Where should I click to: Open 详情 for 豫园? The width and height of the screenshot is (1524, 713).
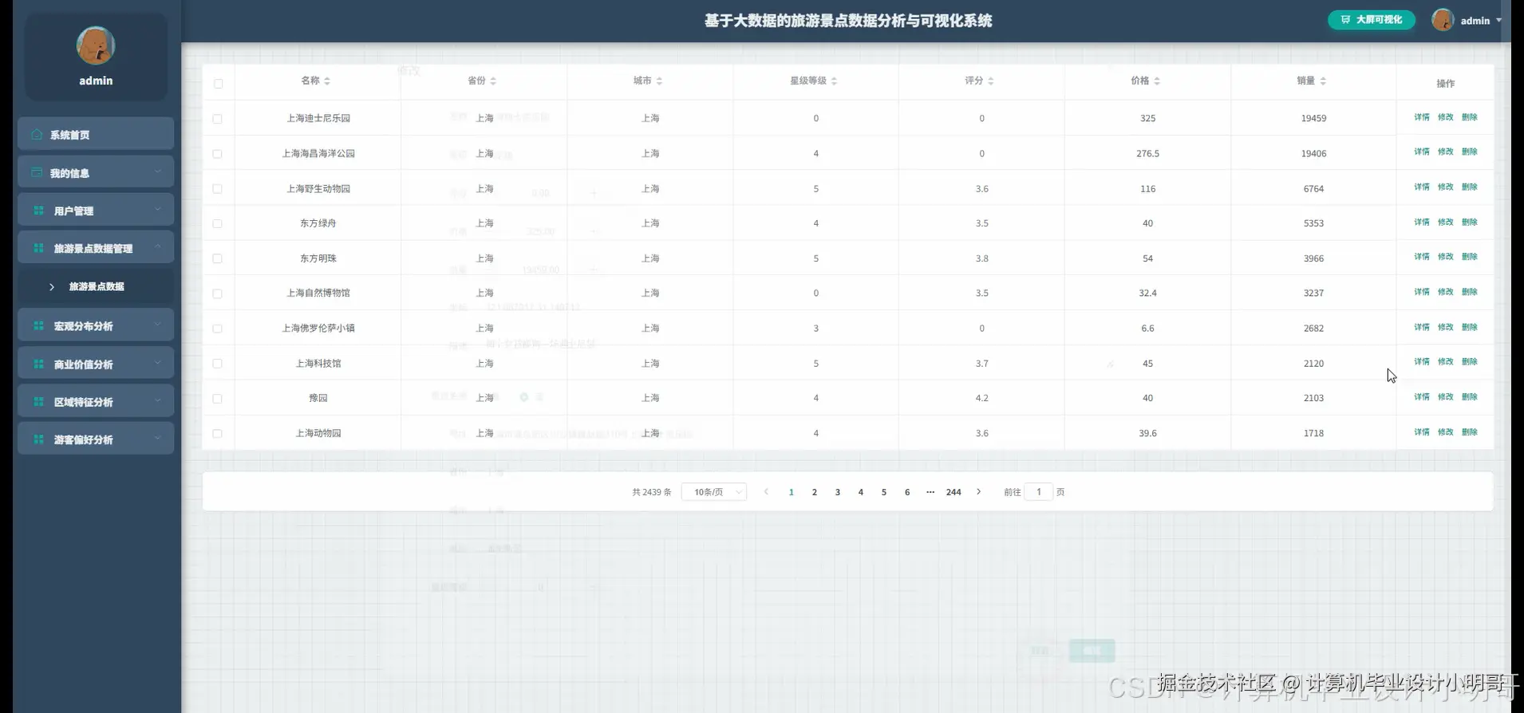point(1422,396)
